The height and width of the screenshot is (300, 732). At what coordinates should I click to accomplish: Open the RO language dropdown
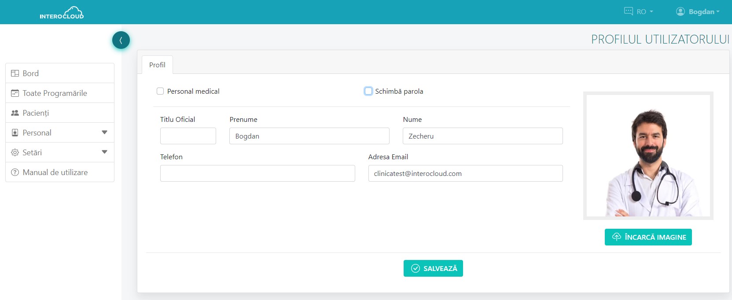639,11
